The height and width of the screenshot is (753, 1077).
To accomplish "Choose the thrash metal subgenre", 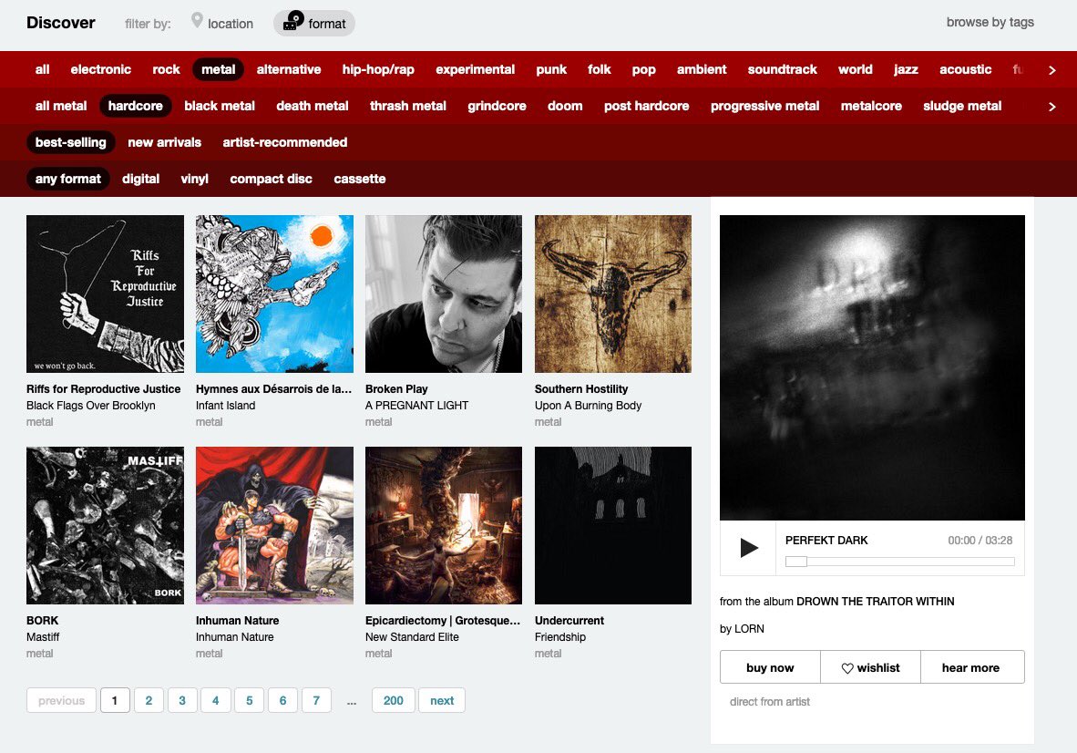I will click(x=408, y=106).
